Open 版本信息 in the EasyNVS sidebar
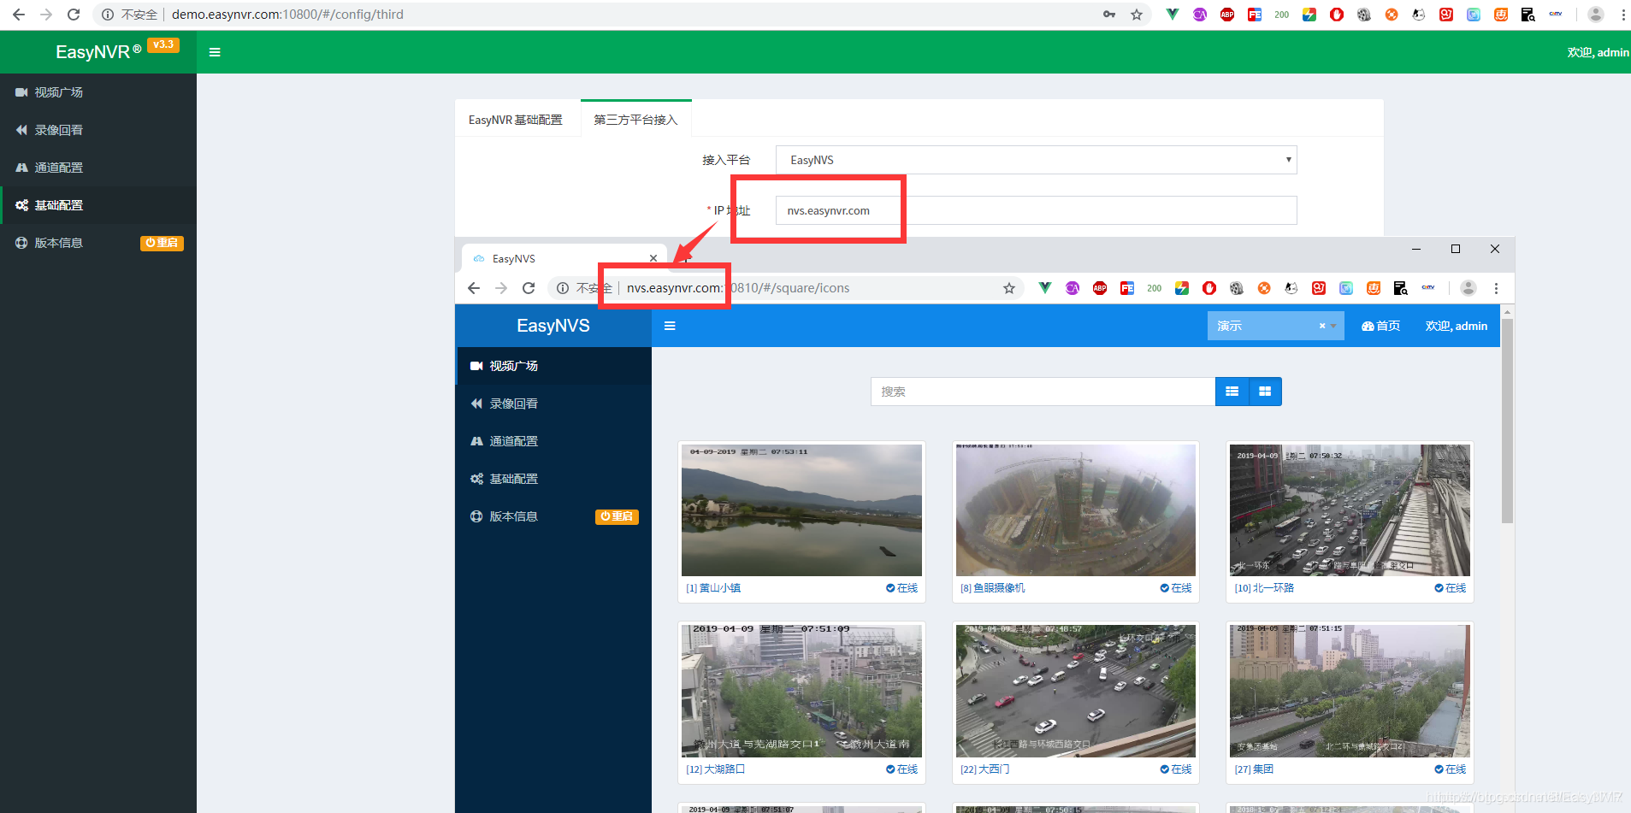The width and height of the screenshot is (1631, 813). tap(513, 516)
